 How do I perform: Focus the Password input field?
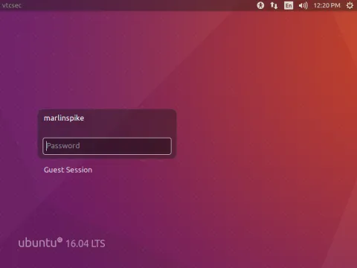click(107, 146)
